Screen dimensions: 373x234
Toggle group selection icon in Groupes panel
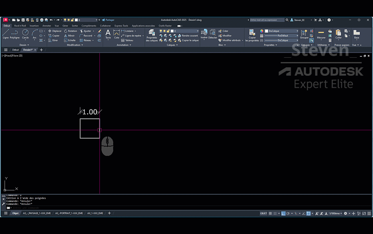coord(311,40)
